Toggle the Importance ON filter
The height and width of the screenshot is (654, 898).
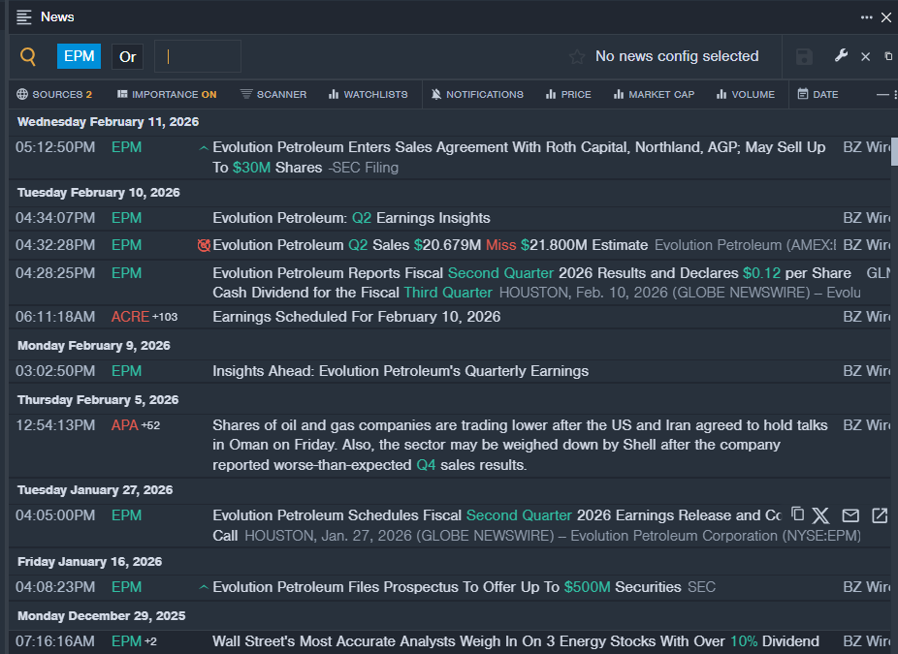click(x=167, y=94)
